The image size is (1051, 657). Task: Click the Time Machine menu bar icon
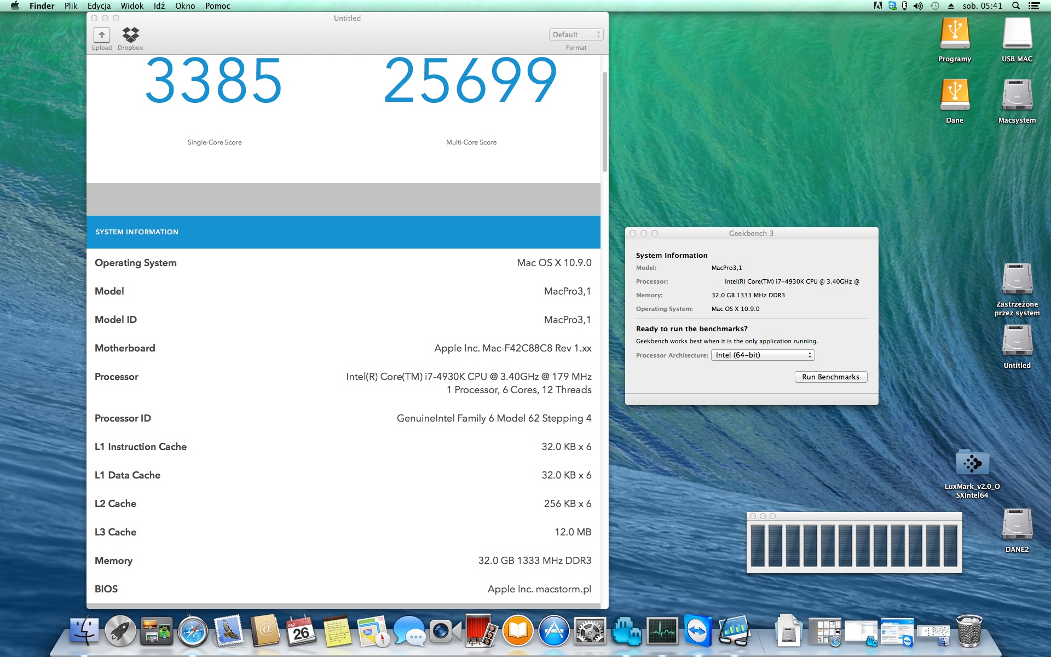[935, 6]
